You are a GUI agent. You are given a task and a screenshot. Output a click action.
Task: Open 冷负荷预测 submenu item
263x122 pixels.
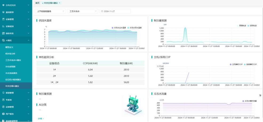pos(10,67)
